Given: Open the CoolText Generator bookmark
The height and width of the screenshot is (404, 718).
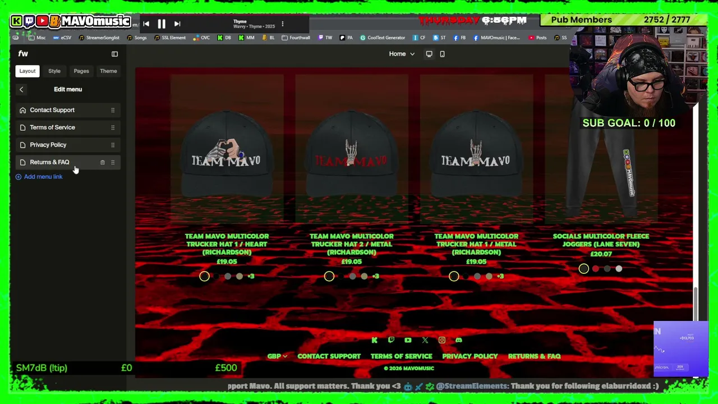Looking at the screenshot, I should [383, 38].
